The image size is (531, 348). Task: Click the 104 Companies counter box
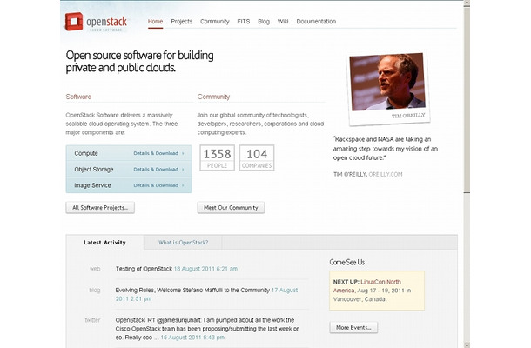click(x=257, y=157)
